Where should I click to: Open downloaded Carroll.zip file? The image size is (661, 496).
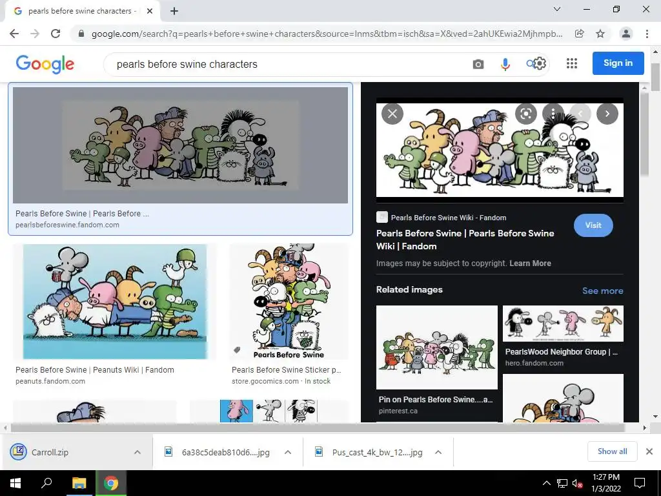tap(50, 452)
